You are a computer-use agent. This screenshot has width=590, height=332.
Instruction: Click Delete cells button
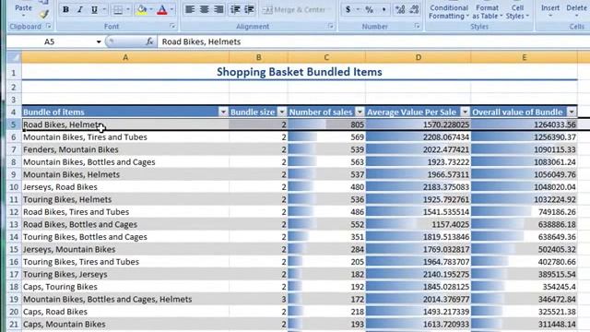pyautogui.click(x=575, y=10)
